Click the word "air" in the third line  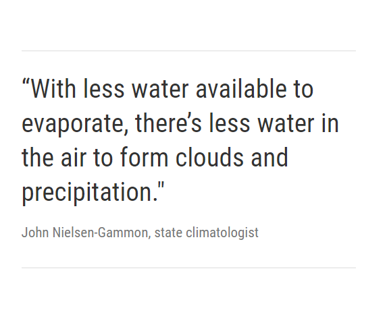(74, 157)
